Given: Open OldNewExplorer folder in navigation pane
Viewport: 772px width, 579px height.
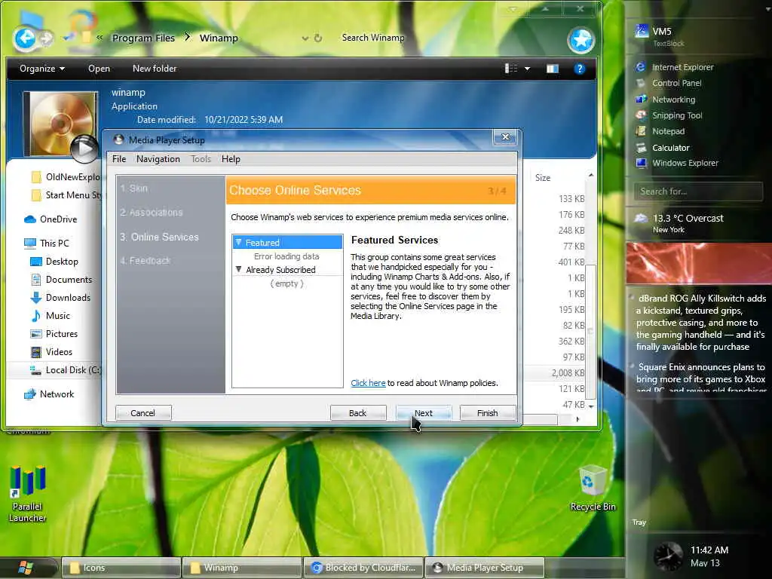Looking at the screenshot, I should coord(66,176).
